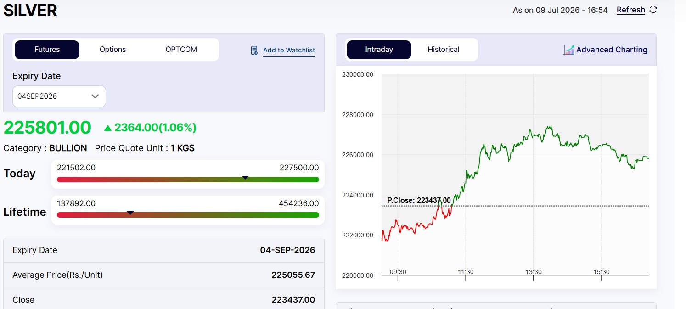Click the Today price range bar
The image size is (686, 309).
188,180
